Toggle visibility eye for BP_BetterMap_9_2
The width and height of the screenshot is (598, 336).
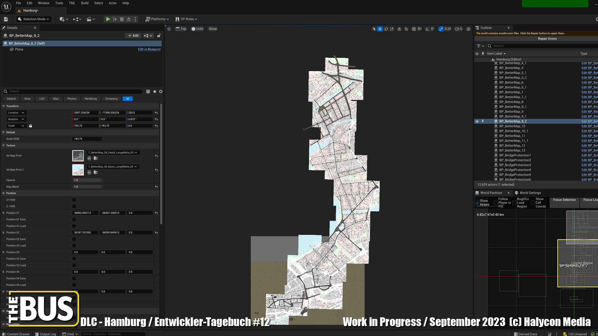[x=477, y=121]
